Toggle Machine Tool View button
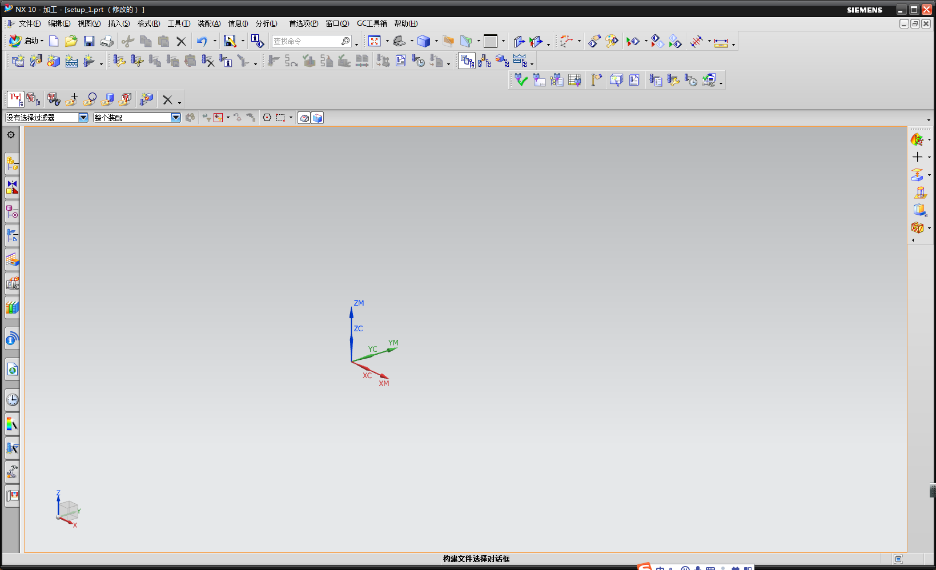This screenshot has height=570, width=936. click(x=484, y=61)
